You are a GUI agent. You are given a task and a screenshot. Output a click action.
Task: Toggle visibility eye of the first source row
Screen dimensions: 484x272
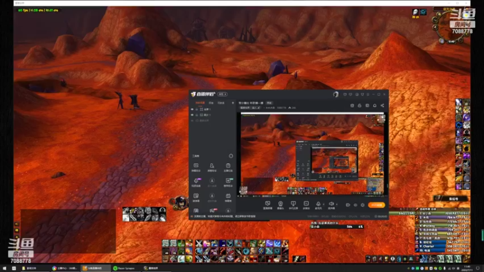click(192, 109)
